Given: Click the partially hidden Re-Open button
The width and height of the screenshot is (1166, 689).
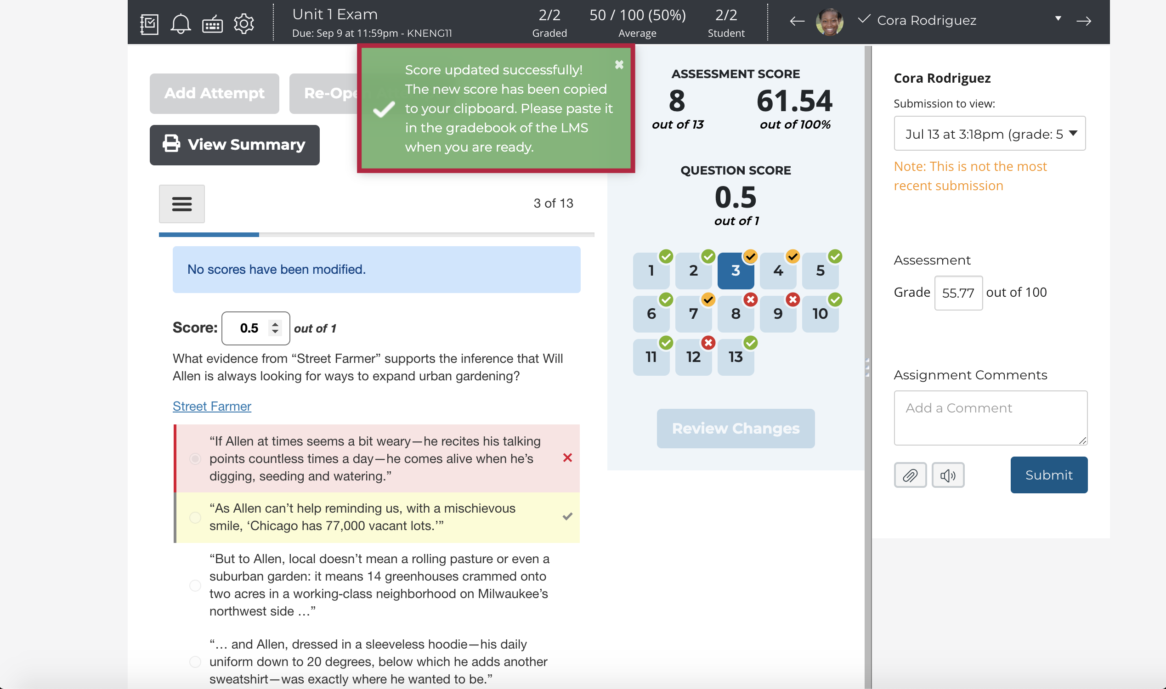Looking at the screenshot, I should [323, 93].
